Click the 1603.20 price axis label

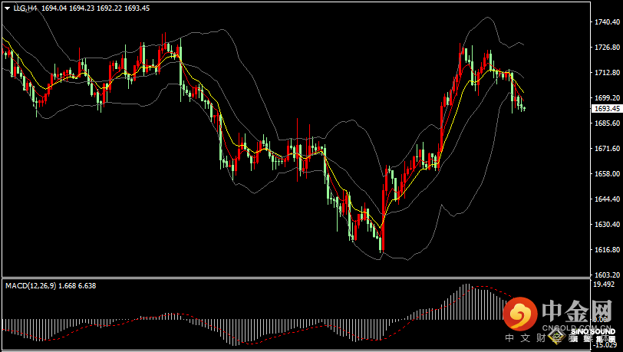[x=607, y=275]
